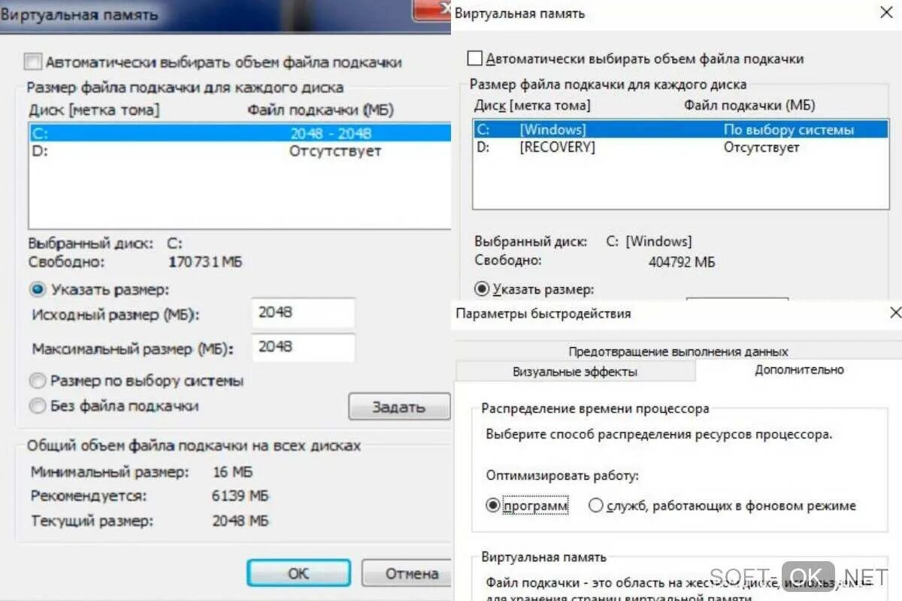902x601 pixels.
Task: Choose служб, работающих в фоновом режиме
Action: point(596,506)
